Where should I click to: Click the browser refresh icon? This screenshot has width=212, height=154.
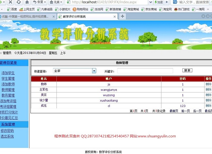pyautogui.click(x=19, y=2)
